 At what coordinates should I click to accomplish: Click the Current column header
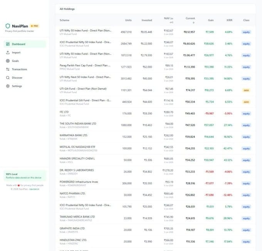pyautogui.click(x=190, y=18)
